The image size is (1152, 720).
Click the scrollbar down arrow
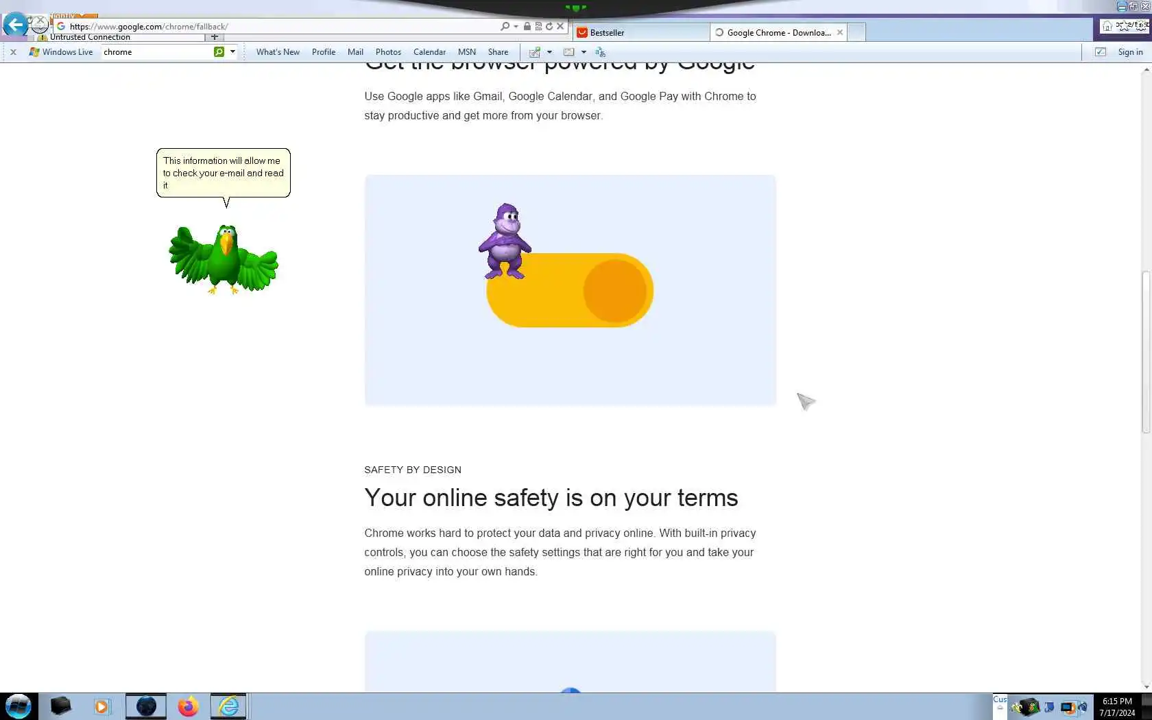pos(1146,686)
